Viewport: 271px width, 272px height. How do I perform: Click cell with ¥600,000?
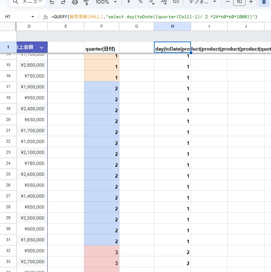click(32, 229)
